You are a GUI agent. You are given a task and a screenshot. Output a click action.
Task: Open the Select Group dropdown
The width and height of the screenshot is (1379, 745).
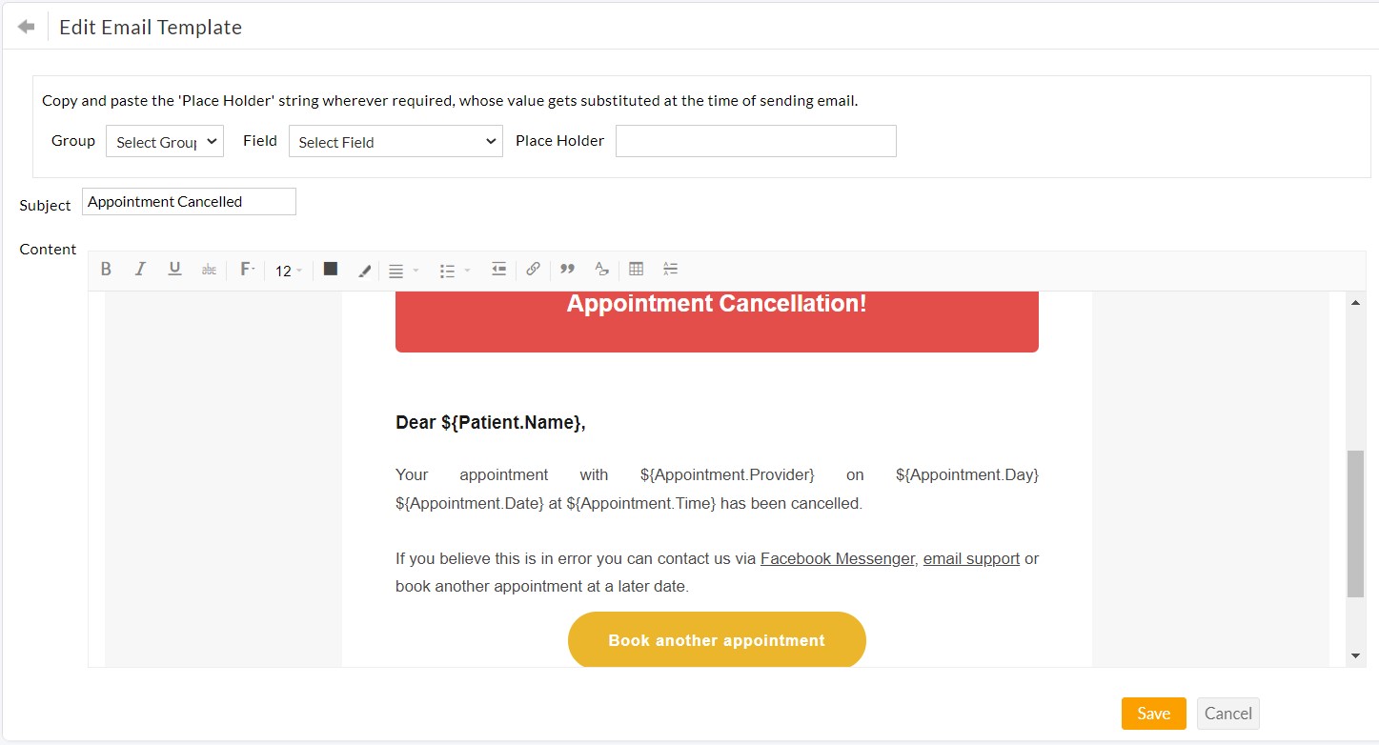(x=164, y=141)
